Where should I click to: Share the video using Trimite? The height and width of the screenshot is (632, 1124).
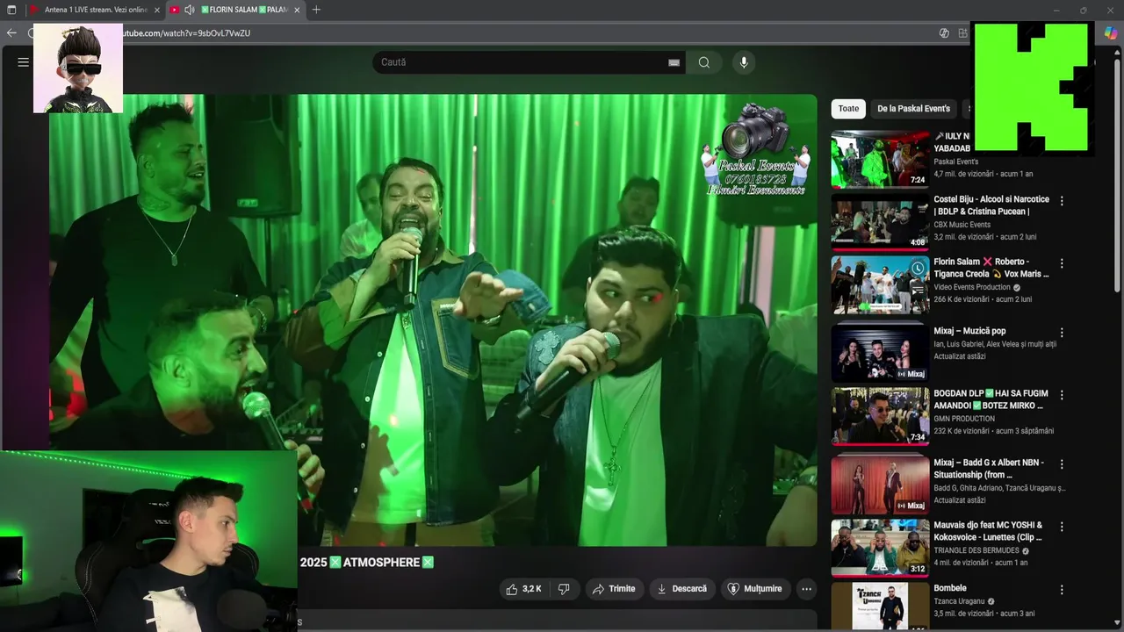(x=613, y=589)
